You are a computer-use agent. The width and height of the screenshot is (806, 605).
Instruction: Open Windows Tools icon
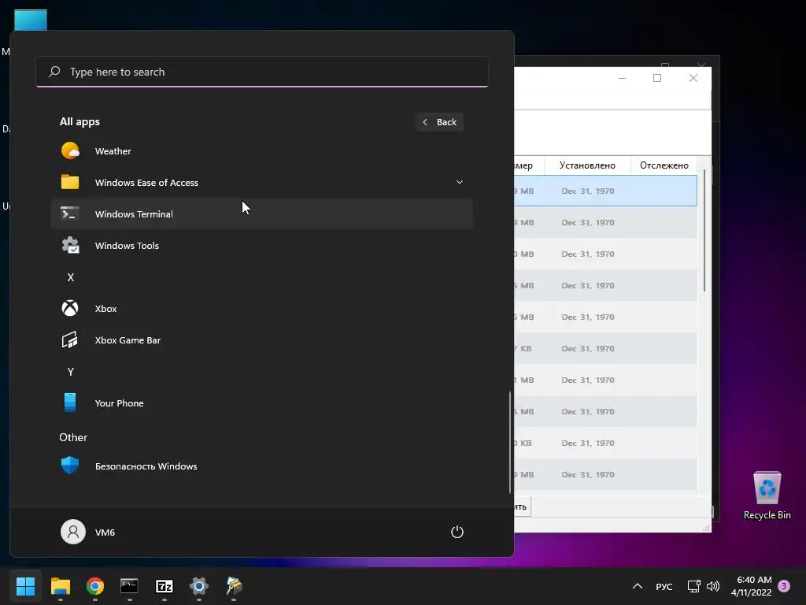tap(70, 246)
